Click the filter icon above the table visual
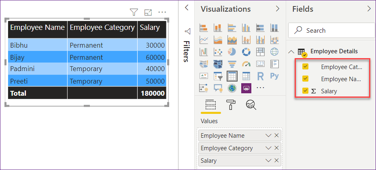Viewport: 376px width, 170px height. [x=134, y=12]
